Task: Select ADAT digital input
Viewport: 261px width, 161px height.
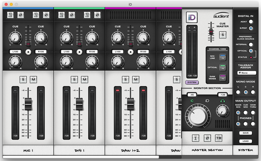Action: pos(251,22)
